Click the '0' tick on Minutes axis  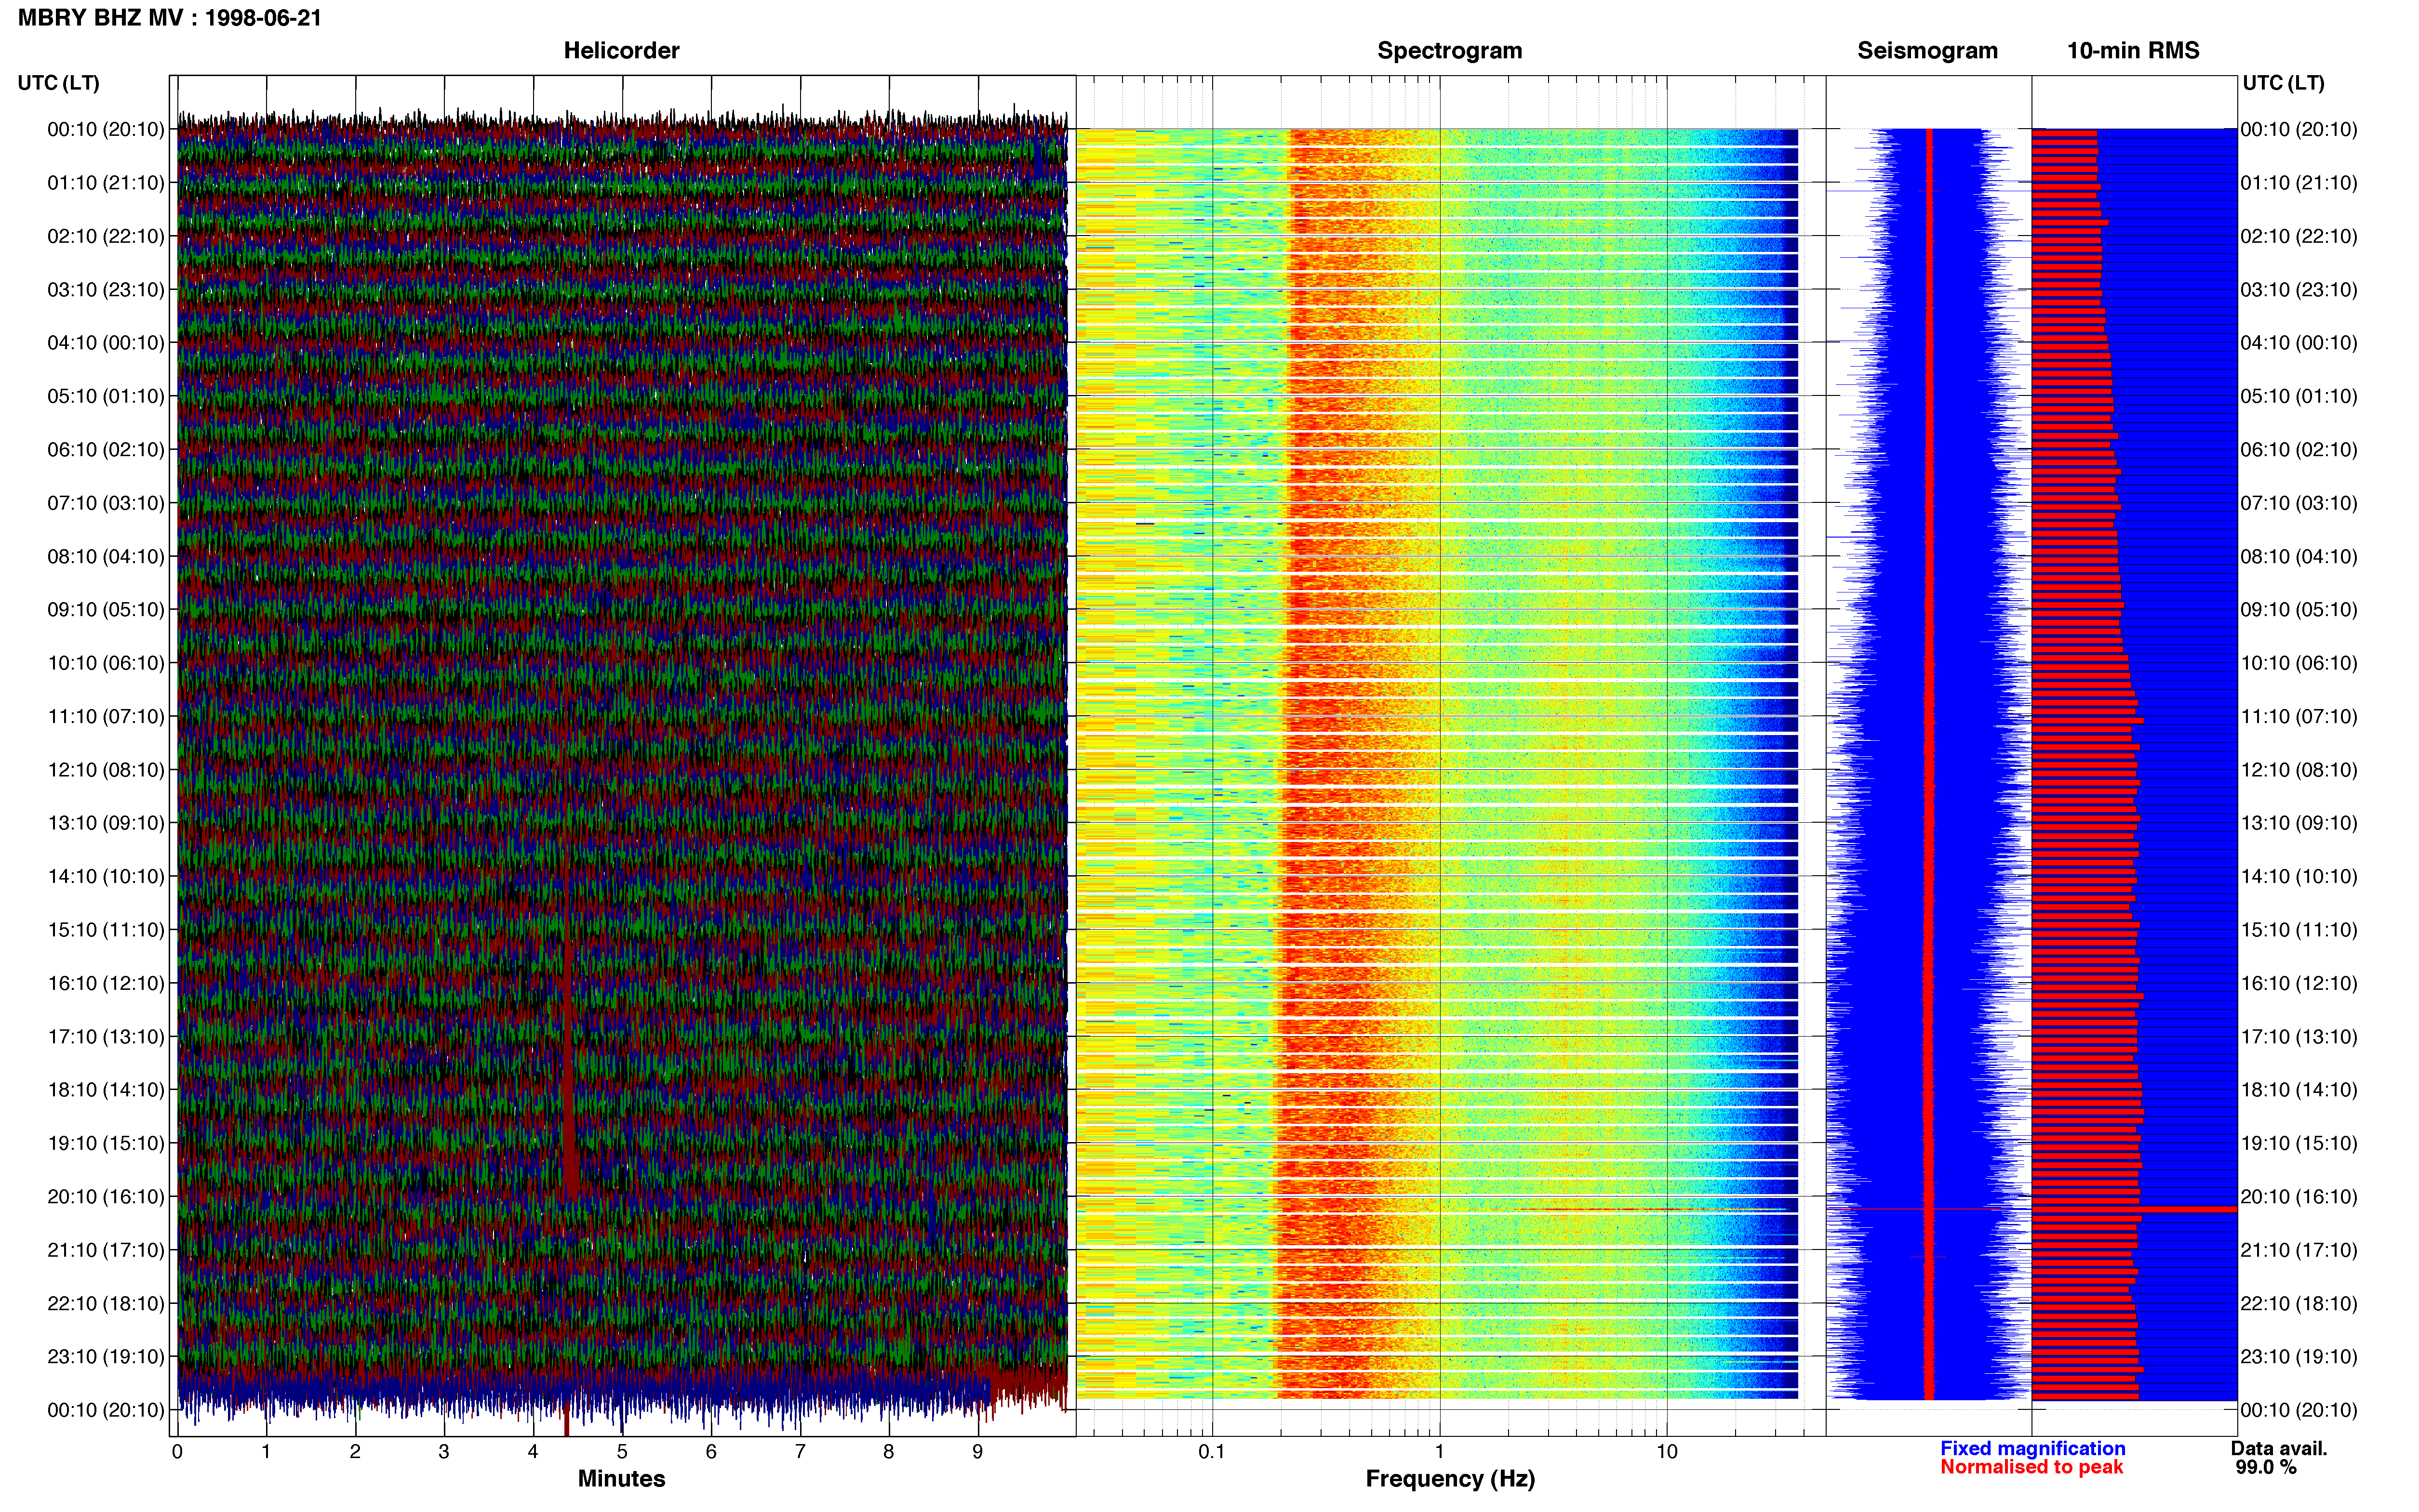point(177,1452)
